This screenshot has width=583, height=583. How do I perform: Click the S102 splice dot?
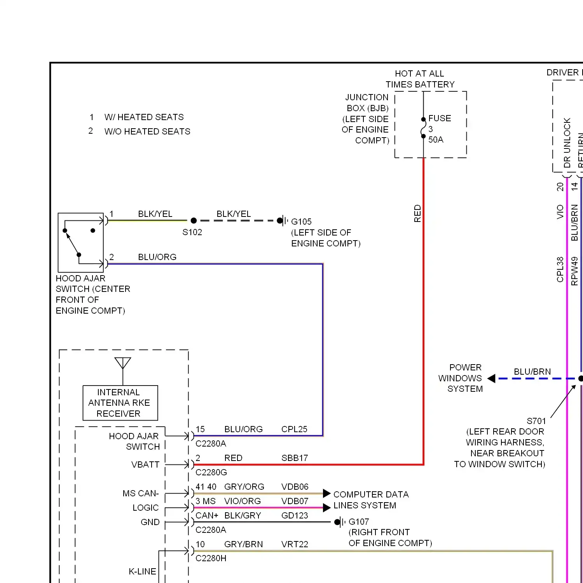pyautogui.click(x=194, y=221)
